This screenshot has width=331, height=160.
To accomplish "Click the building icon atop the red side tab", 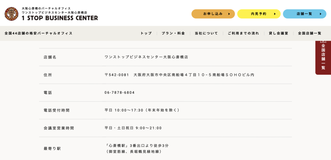I will coord(323,42).
